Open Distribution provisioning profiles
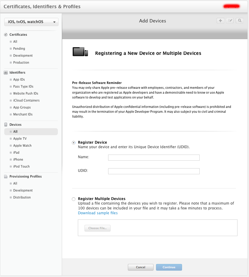The height and width of the screenshot is (277, 249). [x=22, y=198]
